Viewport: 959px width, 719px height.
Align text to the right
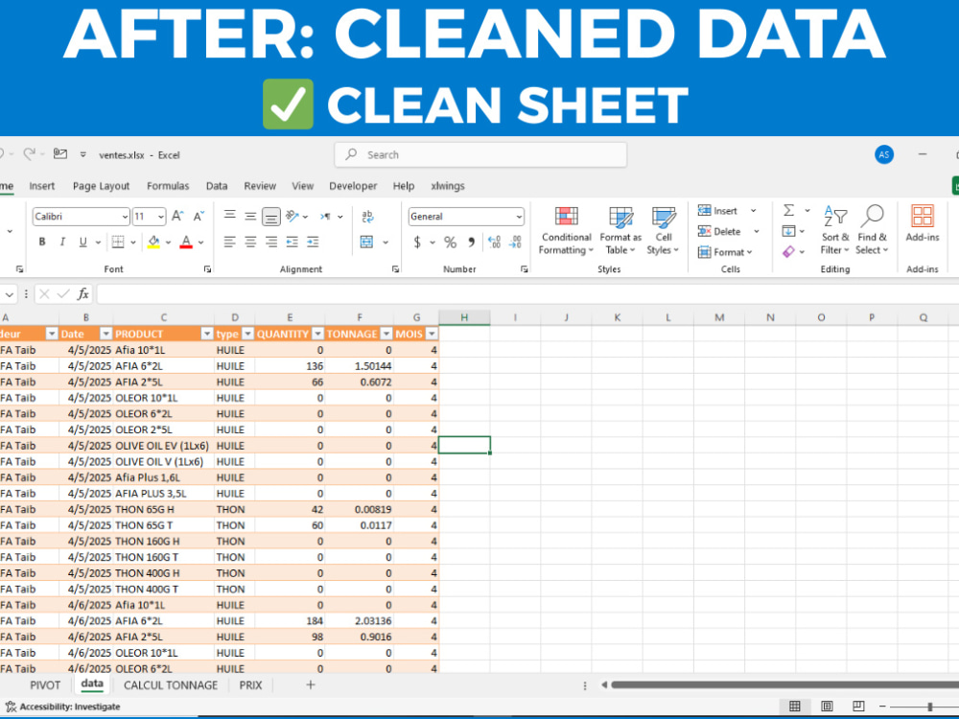(271, 243)
